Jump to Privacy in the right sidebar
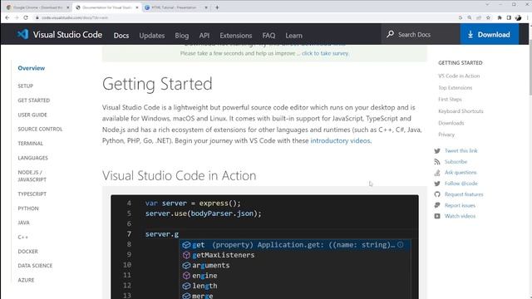This screenshot has height=299, width=532. tap(446, 135)
